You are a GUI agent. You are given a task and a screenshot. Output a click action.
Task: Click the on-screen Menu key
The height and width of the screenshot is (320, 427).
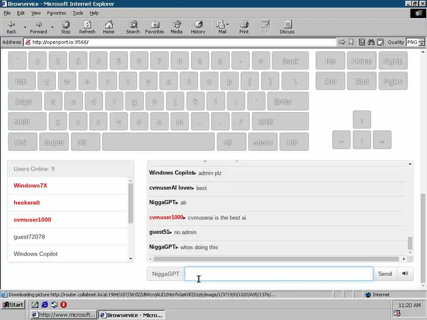pos(263,142)
